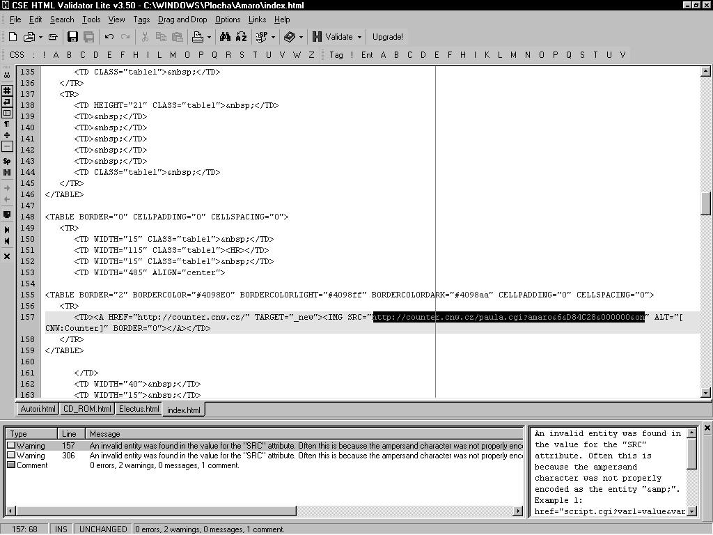Click the description pane scroll down arrow
The width and height of the screenshot is (713, 535).
(691, 511)
